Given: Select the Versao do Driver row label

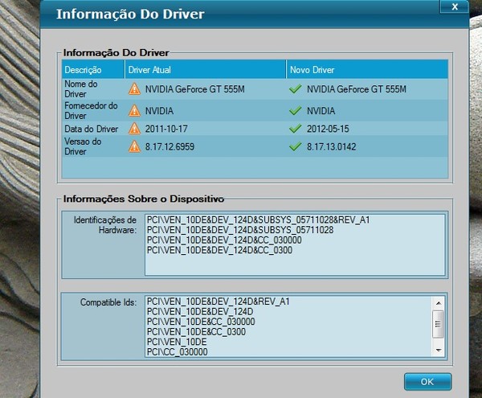Looking at the screenshot, I should click(x=83, y=146).
